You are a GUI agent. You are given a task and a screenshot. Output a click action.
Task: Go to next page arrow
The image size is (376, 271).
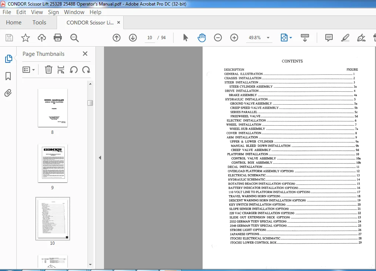(133, 38)
